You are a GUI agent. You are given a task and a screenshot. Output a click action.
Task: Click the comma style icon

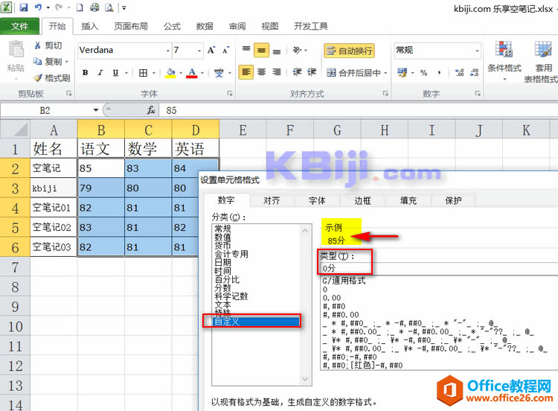(440, 73)
